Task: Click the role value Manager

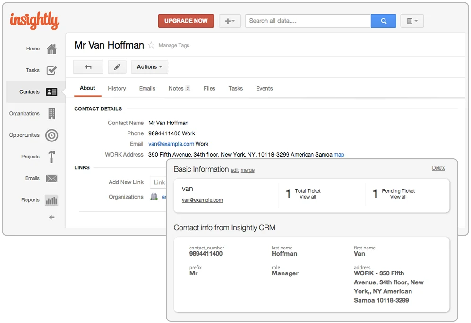Action: pyautogui.click(x=285, y=273)
